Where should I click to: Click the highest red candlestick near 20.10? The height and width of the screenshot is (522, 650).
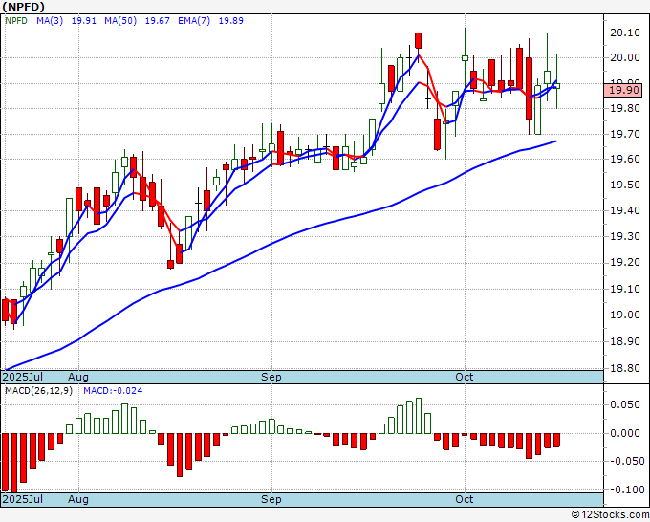tap(419, 41)
